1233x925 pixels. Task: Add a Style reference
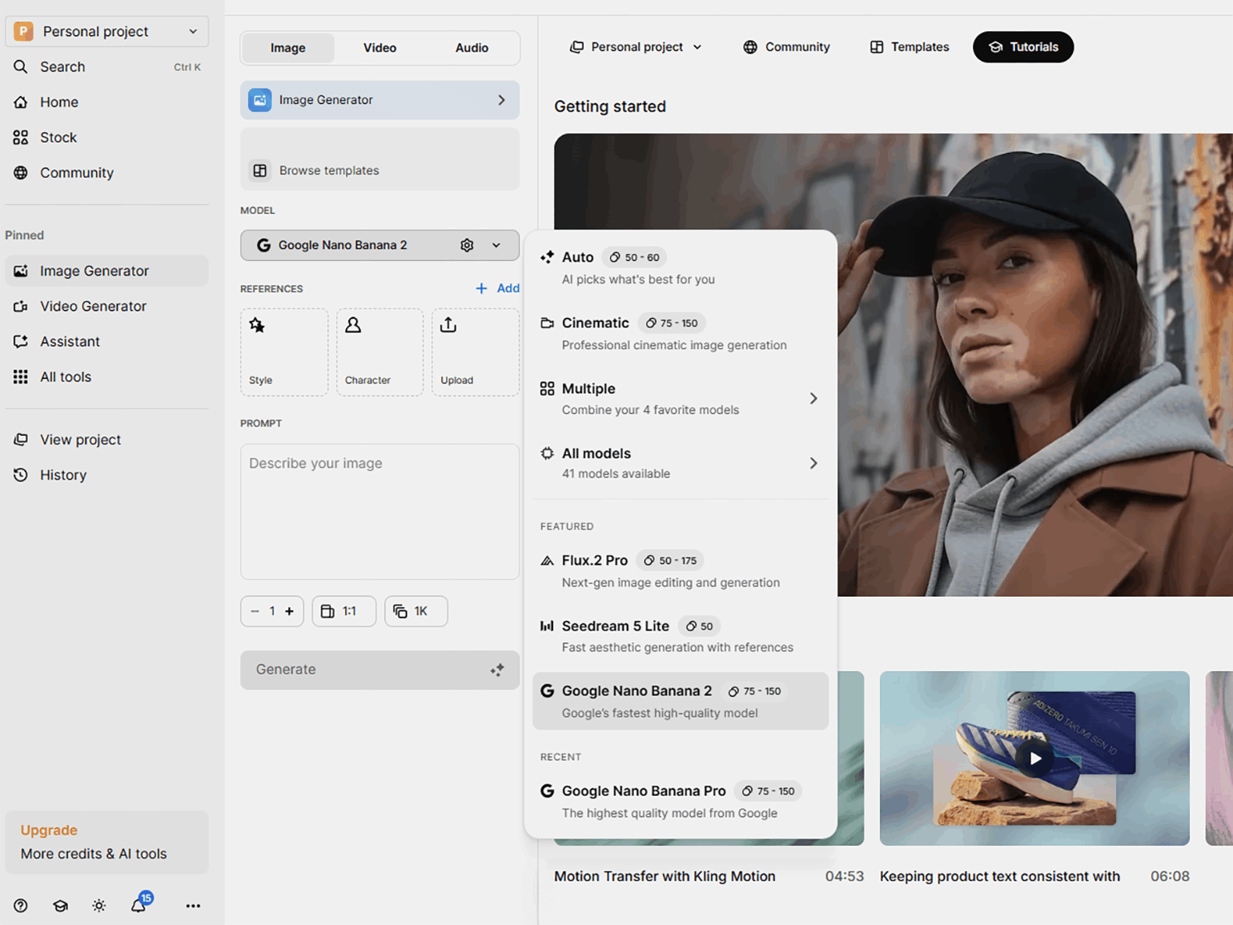coord(283,352)
